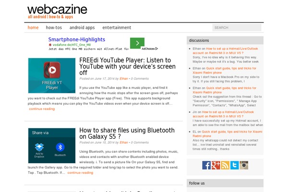The image size is (288, 192).
Task: Open the Twitter social icon
Action: [x=235, y=165]
